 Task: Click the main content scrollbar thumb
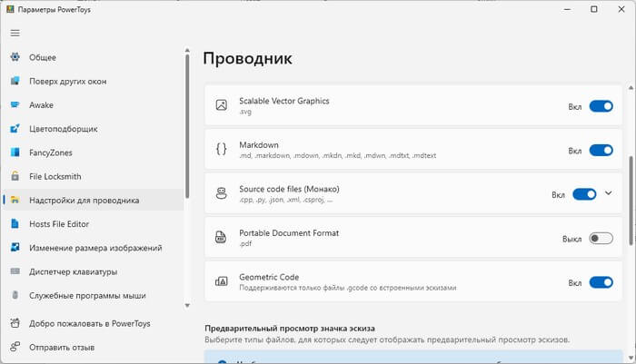631,201
